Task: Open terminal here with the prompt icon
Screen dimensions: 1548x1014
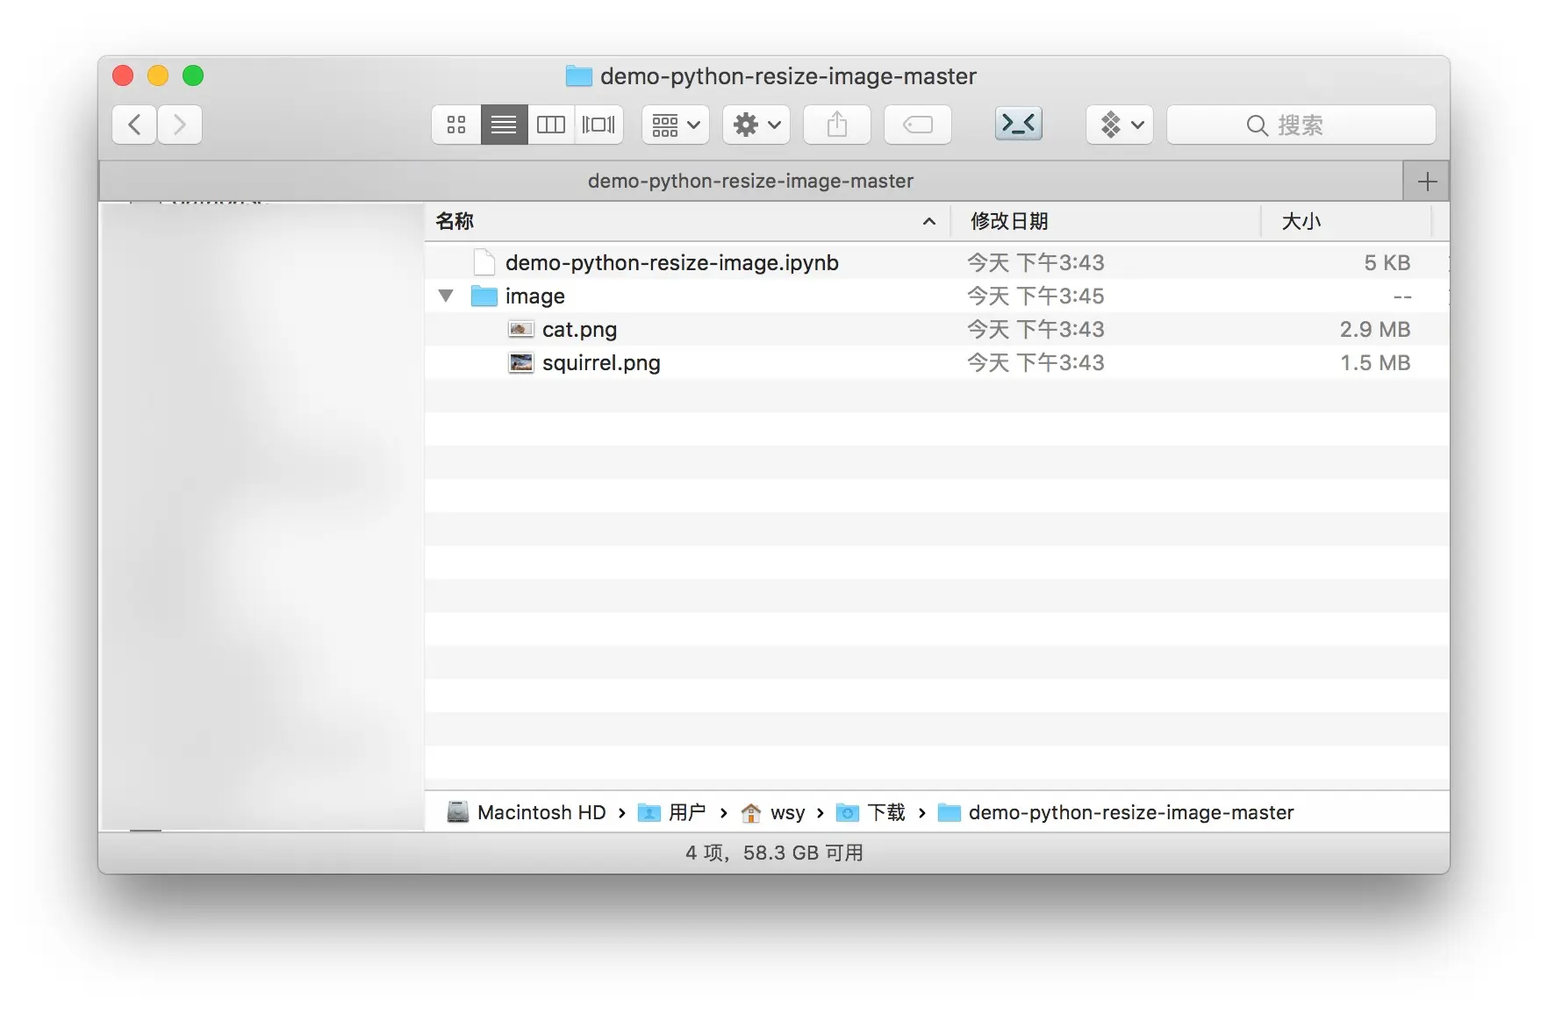Action: (x=1019, y=124)
